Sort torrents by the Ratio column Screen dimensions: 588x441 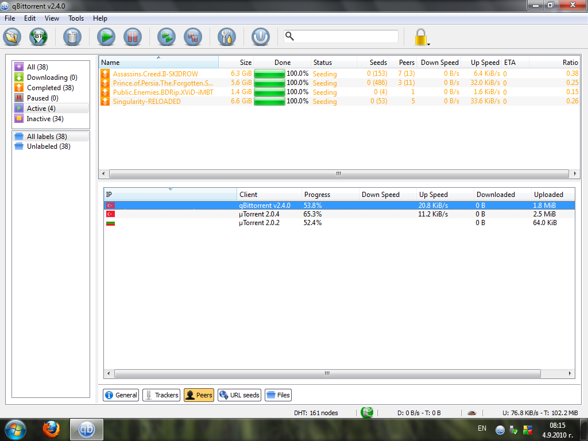[x=555, y=62]
